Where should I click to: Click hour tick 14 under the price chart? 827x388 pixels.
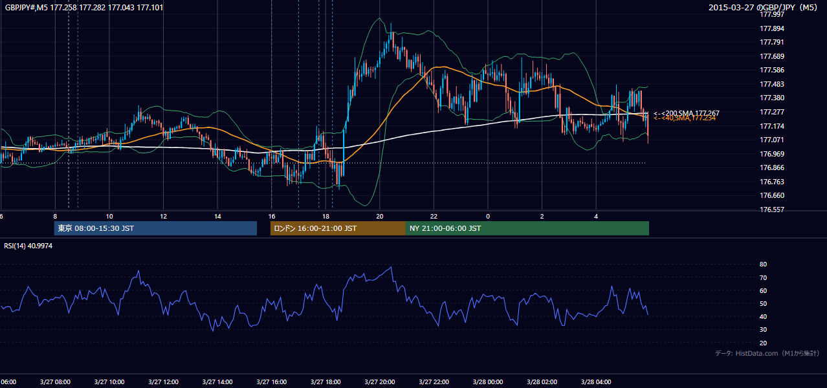coord(217,216)
